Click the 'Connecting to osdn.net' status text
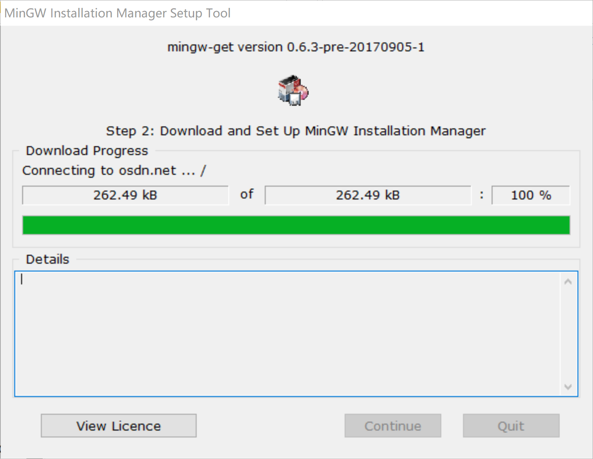The height and width of the screenshot is (459, 593). click(x=114, y=171)
